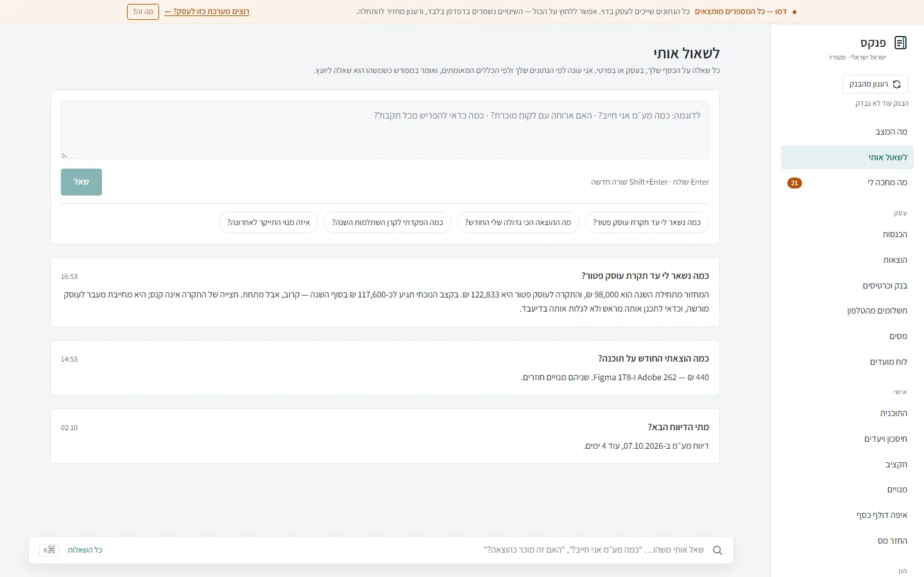Click כל השאלות link in bottom bar
This screenshot has height=577, width=924.
point(85,550)
